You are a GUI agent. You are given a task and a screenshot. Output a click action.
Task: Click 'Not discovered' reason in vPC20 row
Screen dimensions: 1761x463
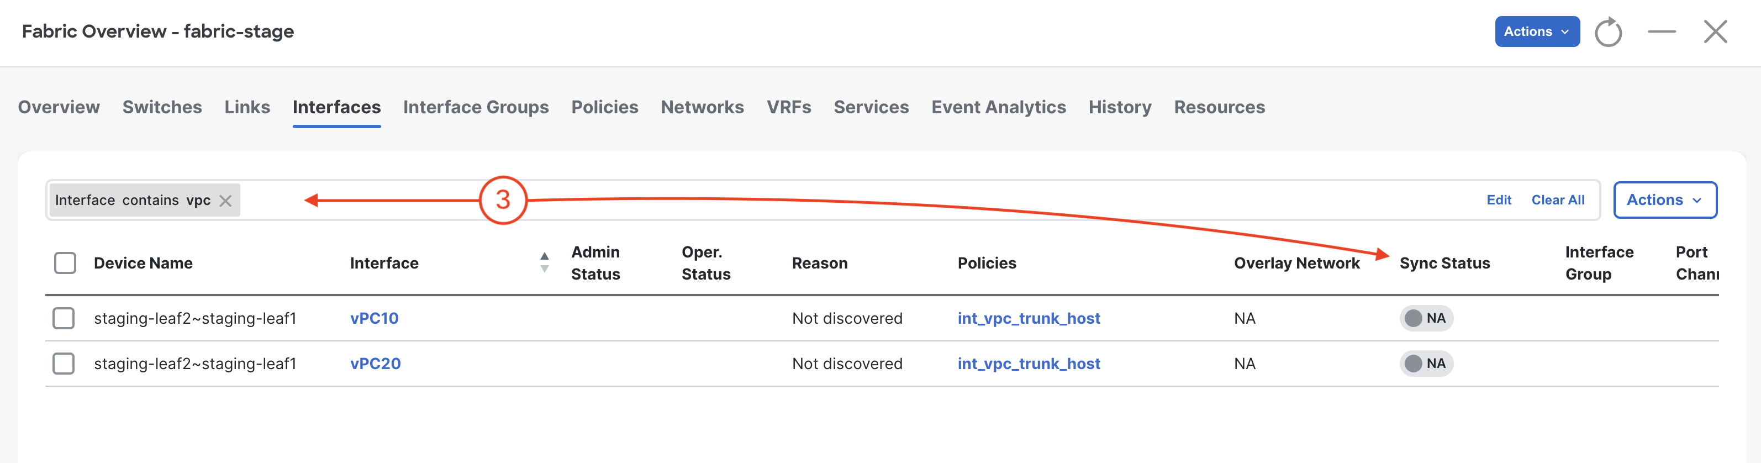tap(847, 363)
